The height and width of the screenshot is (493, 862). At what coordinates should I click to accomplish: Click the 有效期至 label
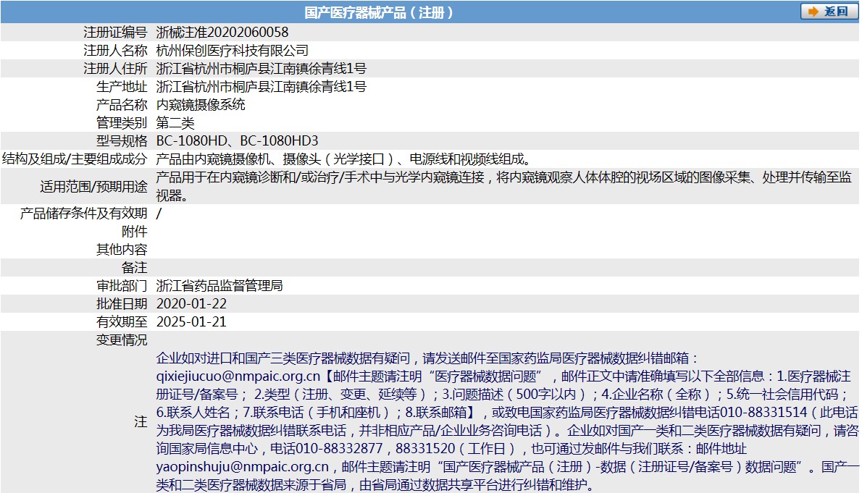[x=122, y=323]
